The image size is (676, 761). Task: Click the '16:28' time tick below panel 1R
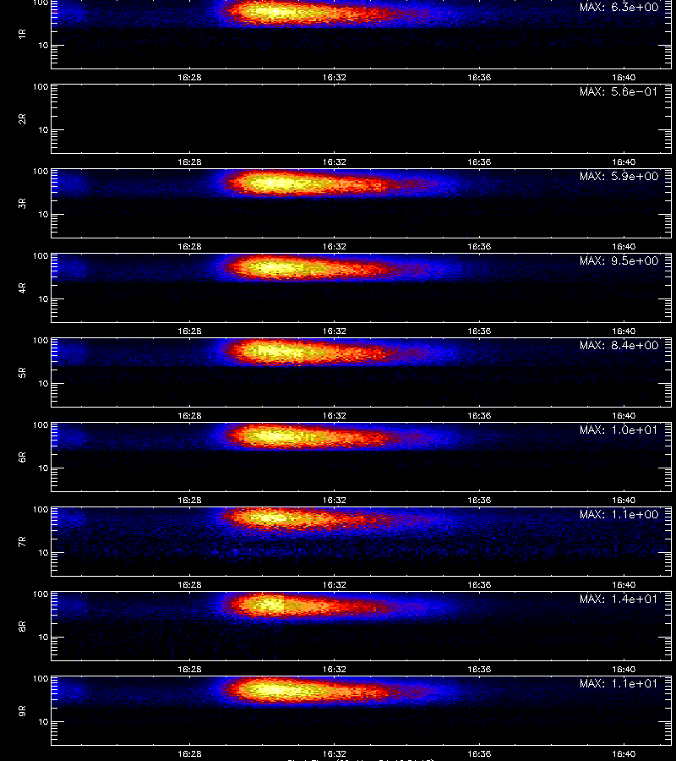[x=189, y=77]
